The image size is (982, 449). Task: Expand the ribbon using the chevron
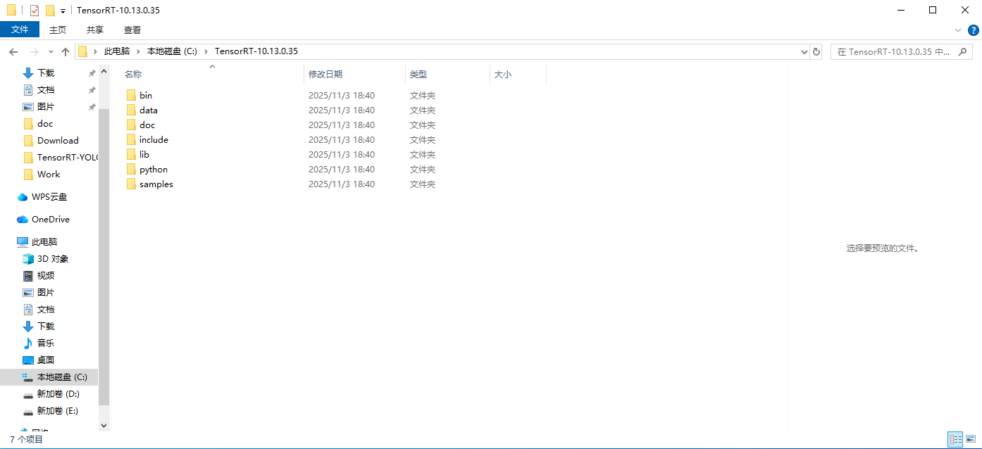click(957, 30)
